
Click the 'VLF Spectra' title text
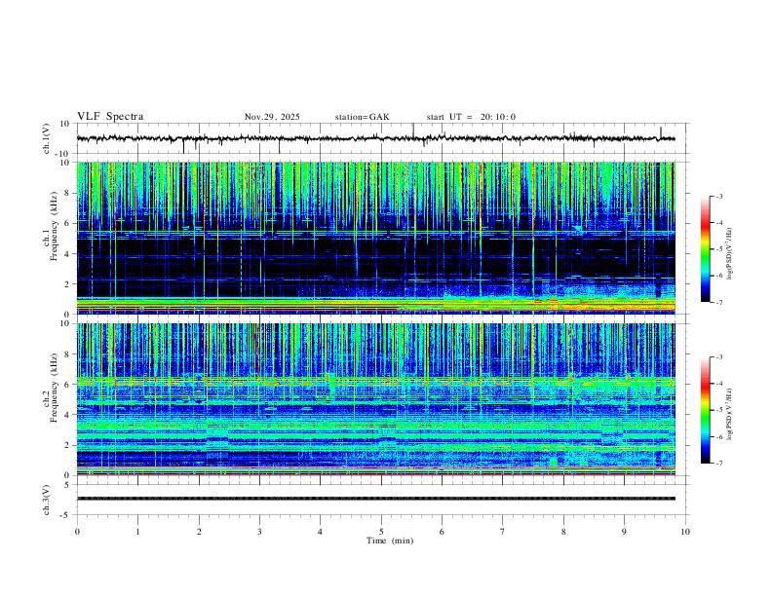[x=110, y=117]
